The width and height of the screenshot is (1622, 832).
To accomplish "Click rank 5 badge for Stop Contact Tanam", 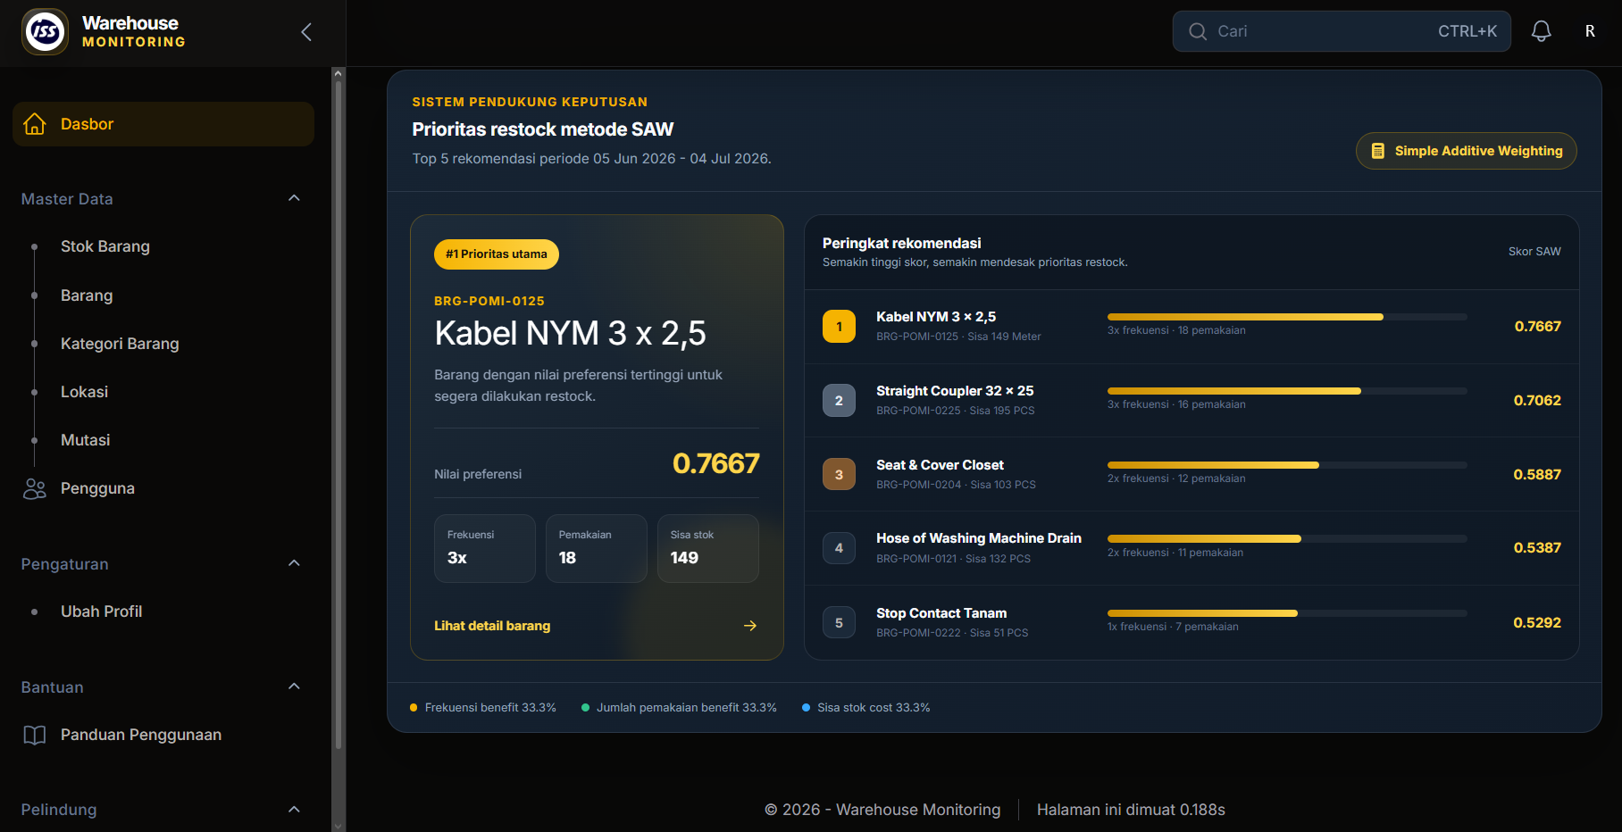I will [839, 623].
